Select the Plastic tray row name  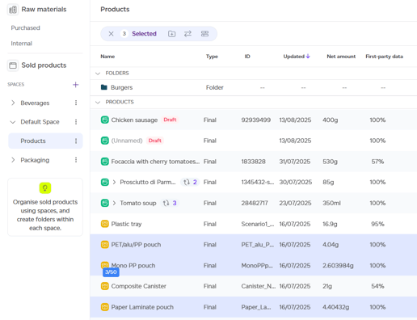(126, 224)
